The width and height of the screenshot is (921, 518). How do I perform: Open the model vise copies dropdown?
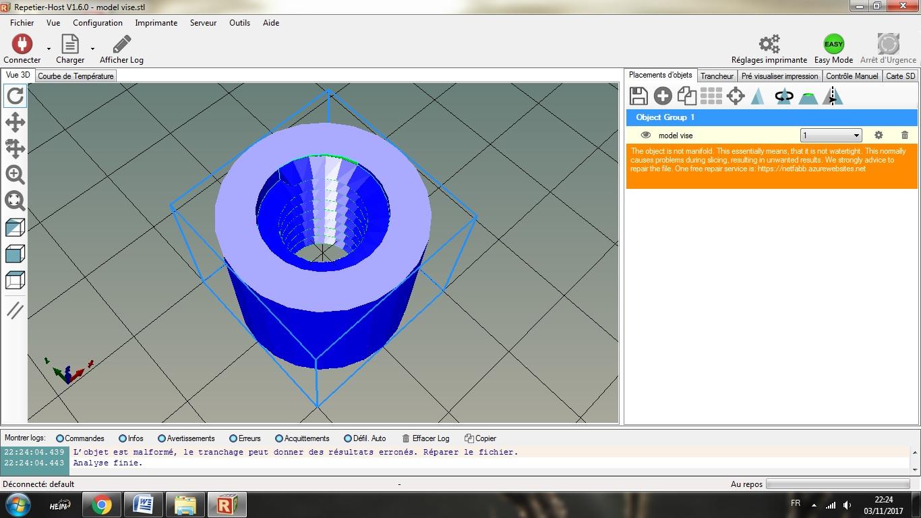click(x=831, y=136)
